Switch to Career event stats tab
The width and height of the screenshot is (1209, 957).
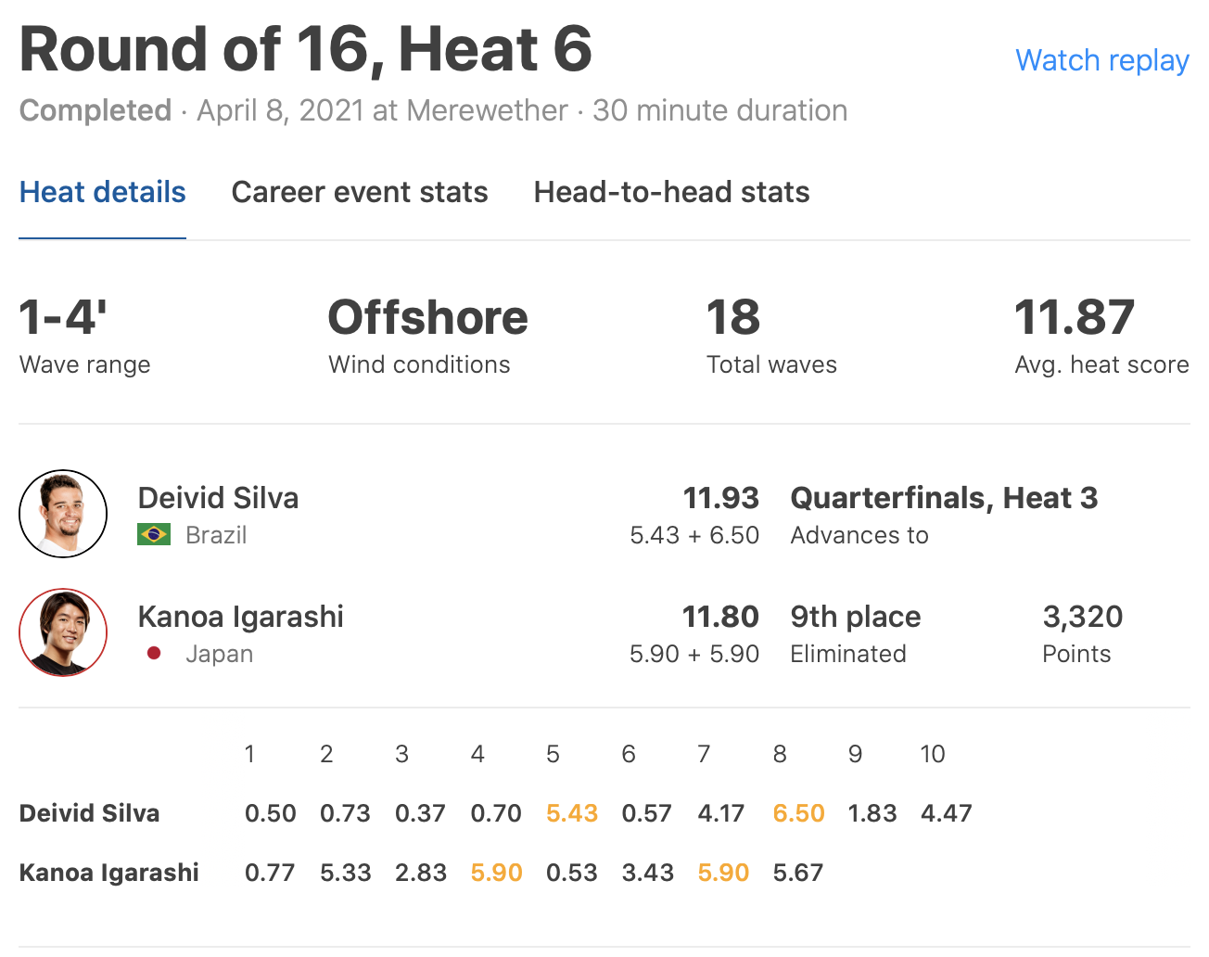[360, 192]
